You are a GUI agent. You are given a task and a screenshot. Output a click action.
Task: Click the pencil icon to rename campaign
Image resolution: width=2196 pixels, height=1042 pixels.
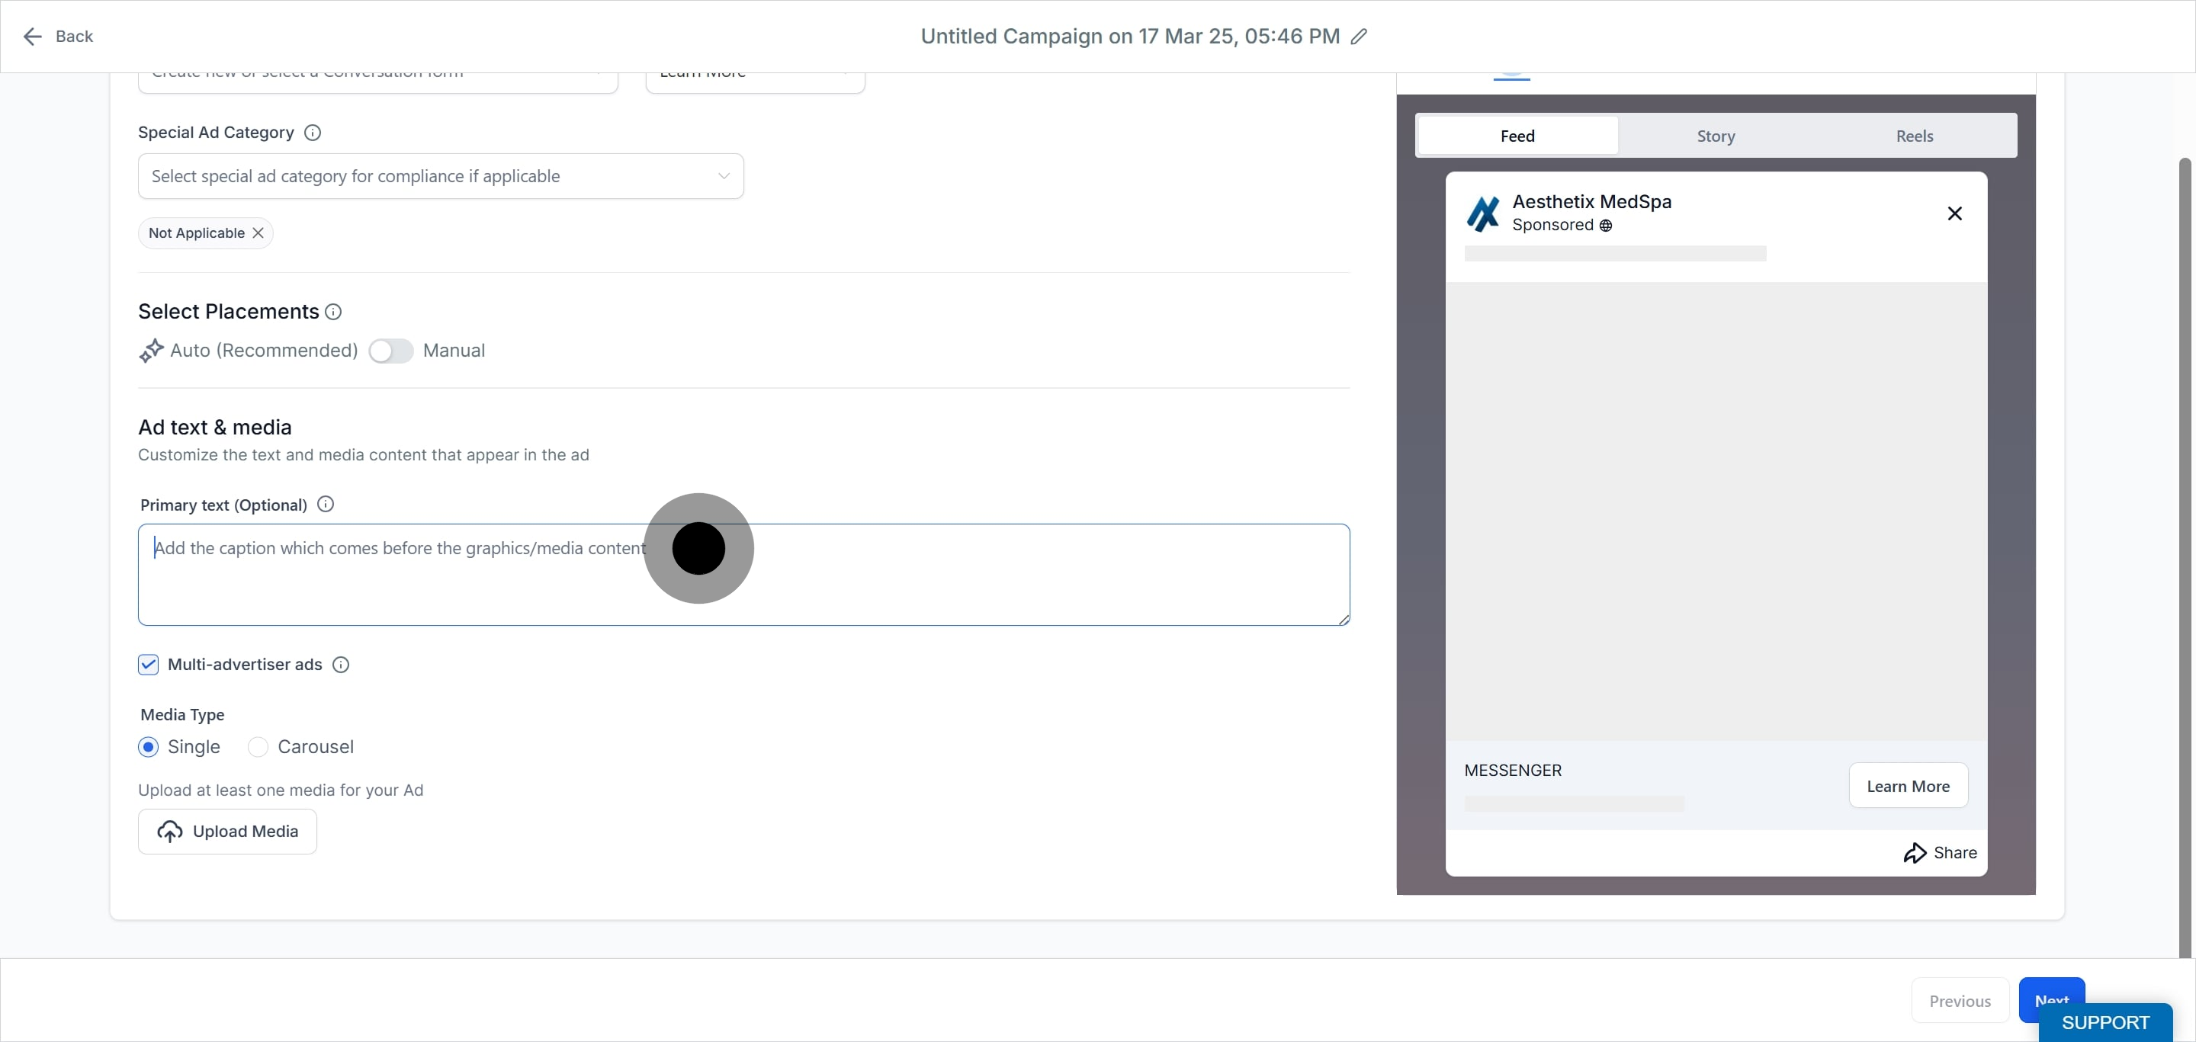(1359, 37)
